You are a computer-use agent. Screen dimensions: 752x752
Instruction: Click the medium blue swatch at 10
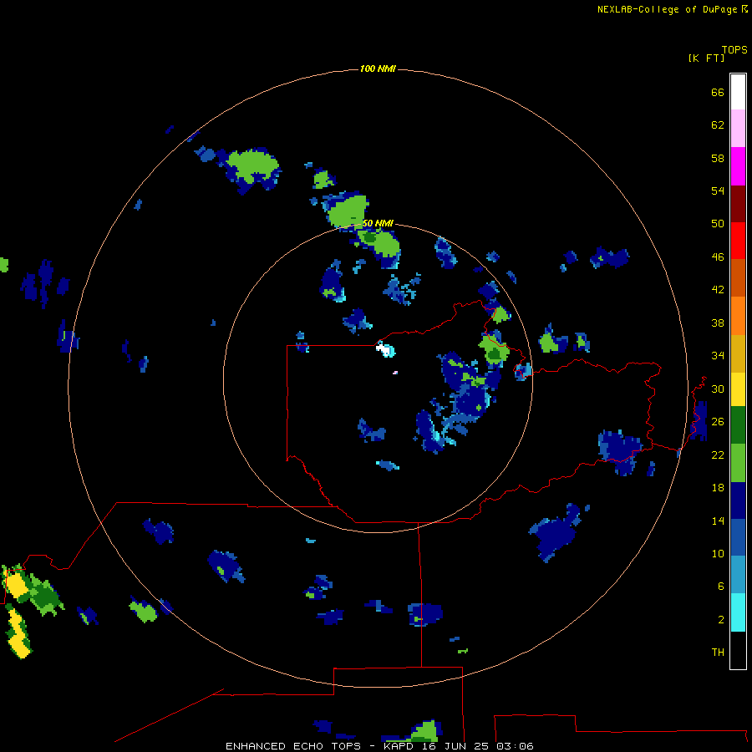pyautogui.click(x=738, y=537)
